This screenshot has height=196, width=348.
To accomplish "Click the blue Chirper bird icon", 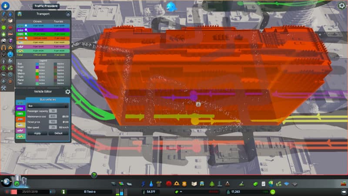I will 171,7.
